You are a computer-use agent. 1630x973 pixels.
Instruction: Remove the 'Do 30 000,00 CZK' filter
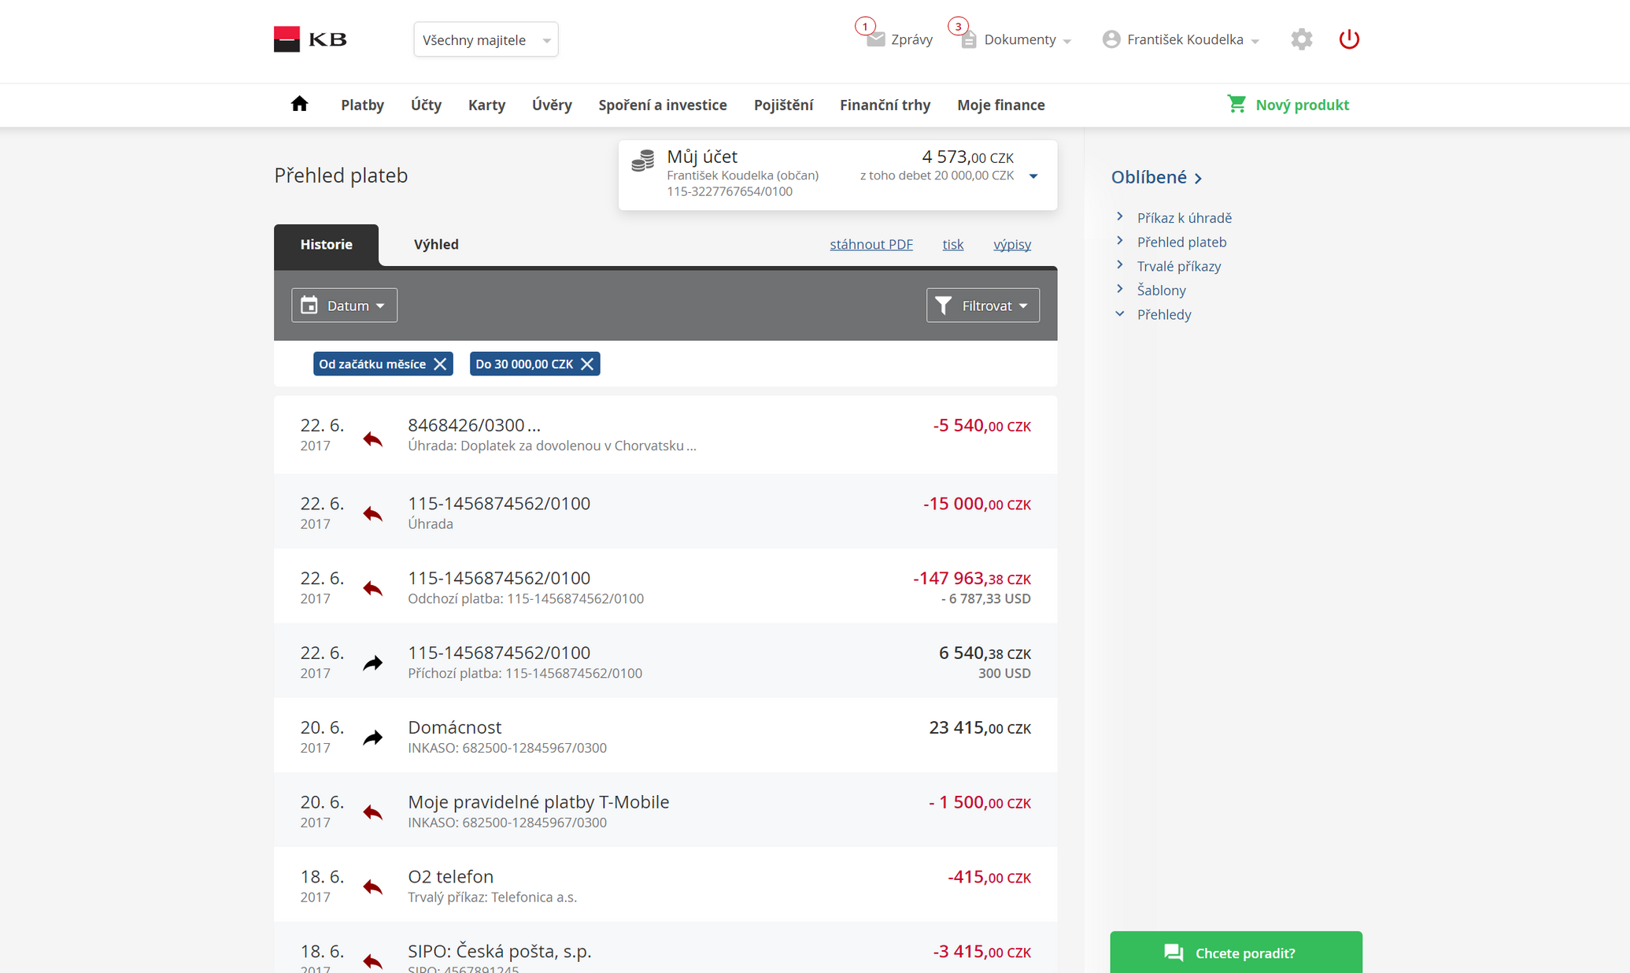pos(587,364)
